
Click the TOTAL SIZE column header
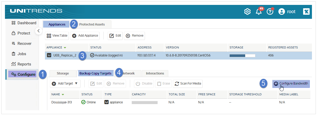coord(177,94)
